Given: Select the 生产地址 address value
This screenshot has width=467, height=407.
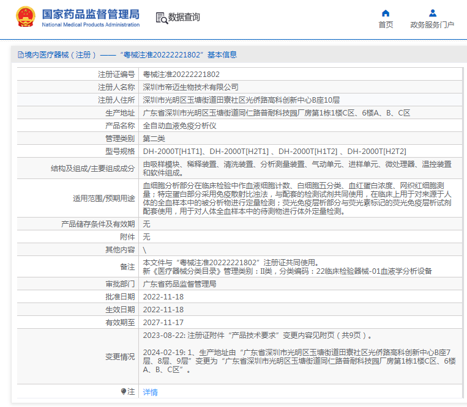Looking at the screenshot, I should click(x=277, y=112).
